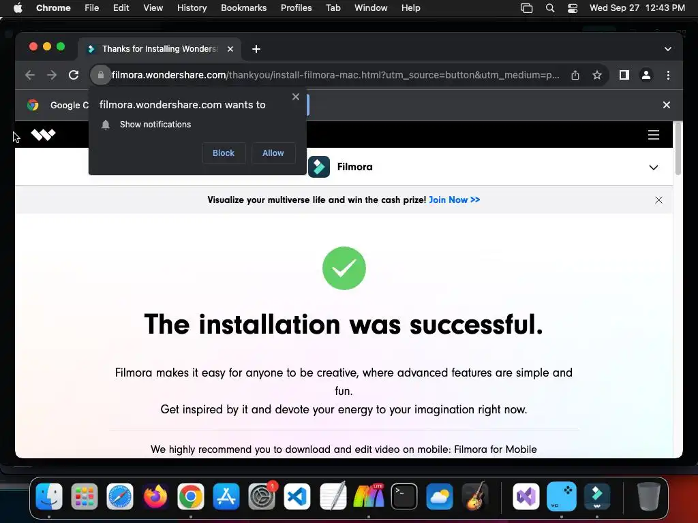698x523 pixels.
Task: Open the Tab menu
Action: [333, 8]
